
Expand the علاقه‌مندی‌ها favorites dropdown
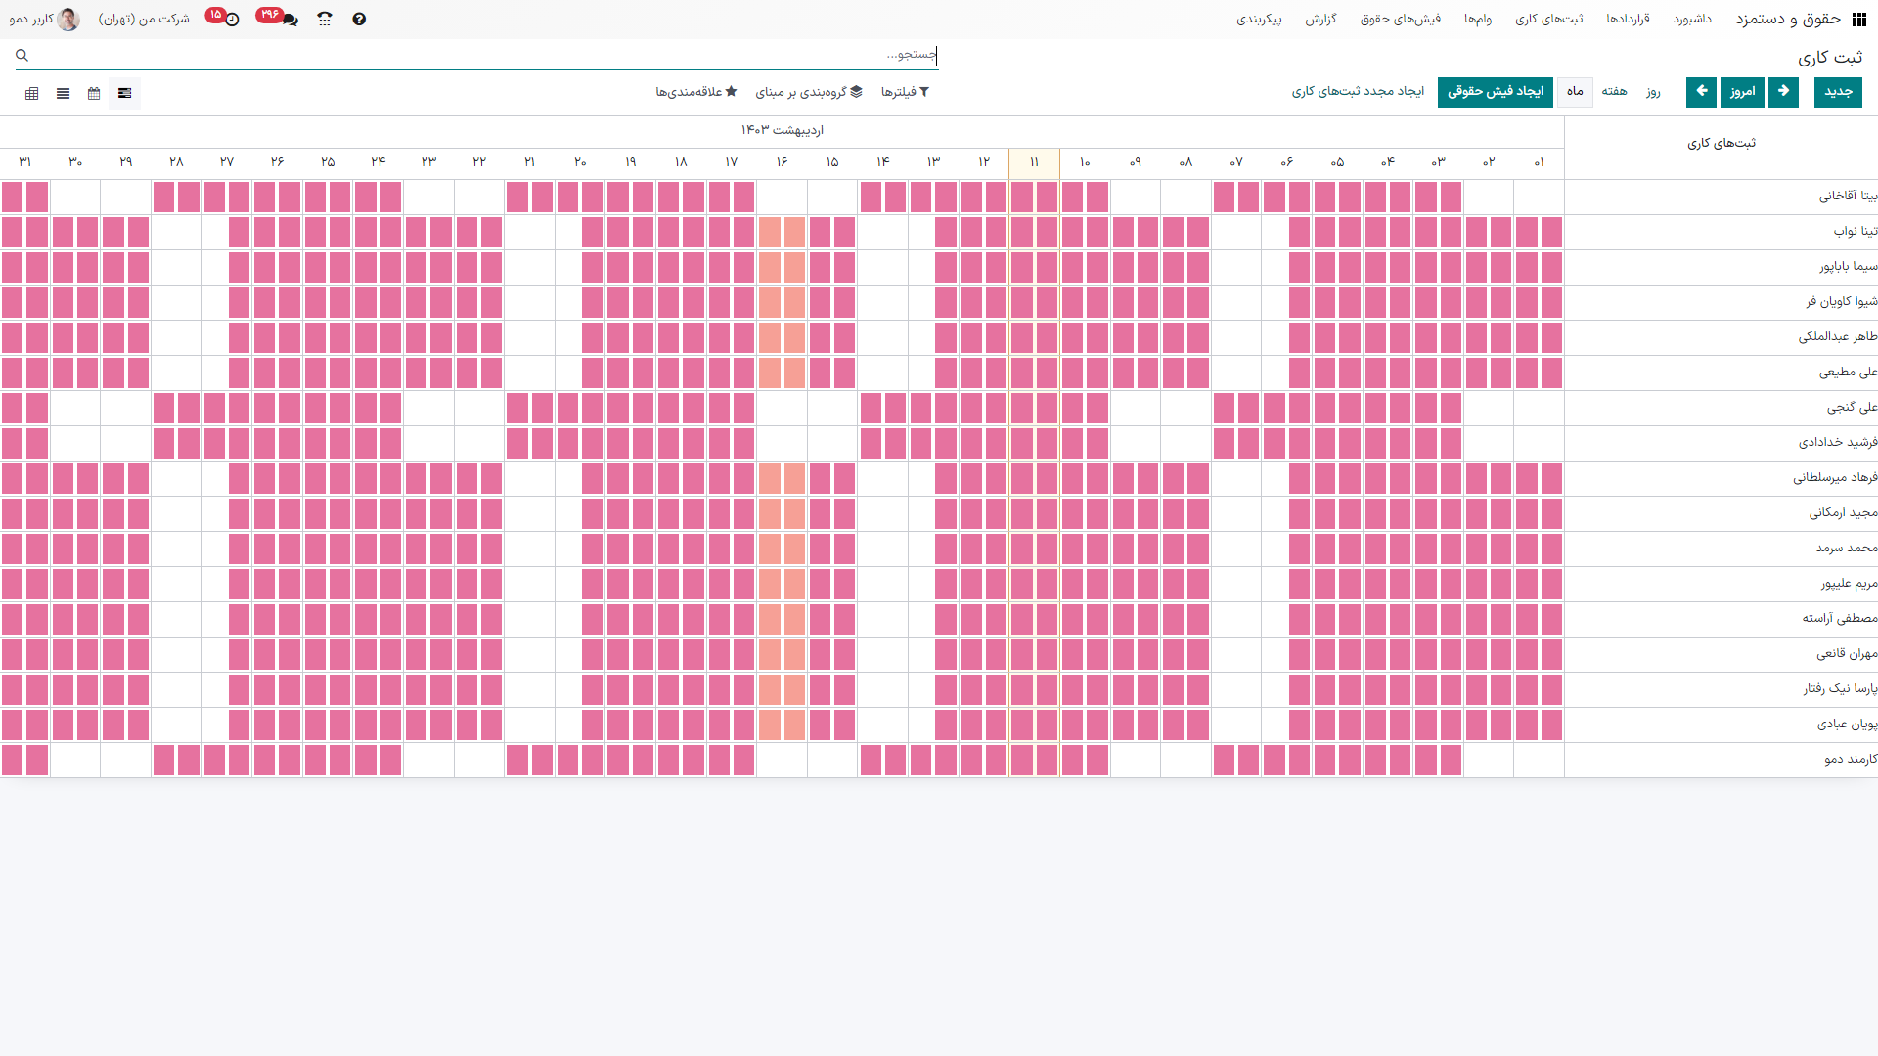pyautogui.click(x=695, y=92)
